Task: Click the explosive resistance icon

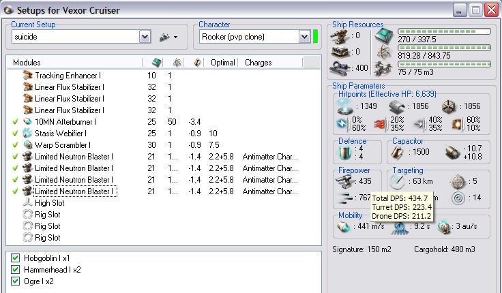Action: pyautogui.click(x=458, y=124)
